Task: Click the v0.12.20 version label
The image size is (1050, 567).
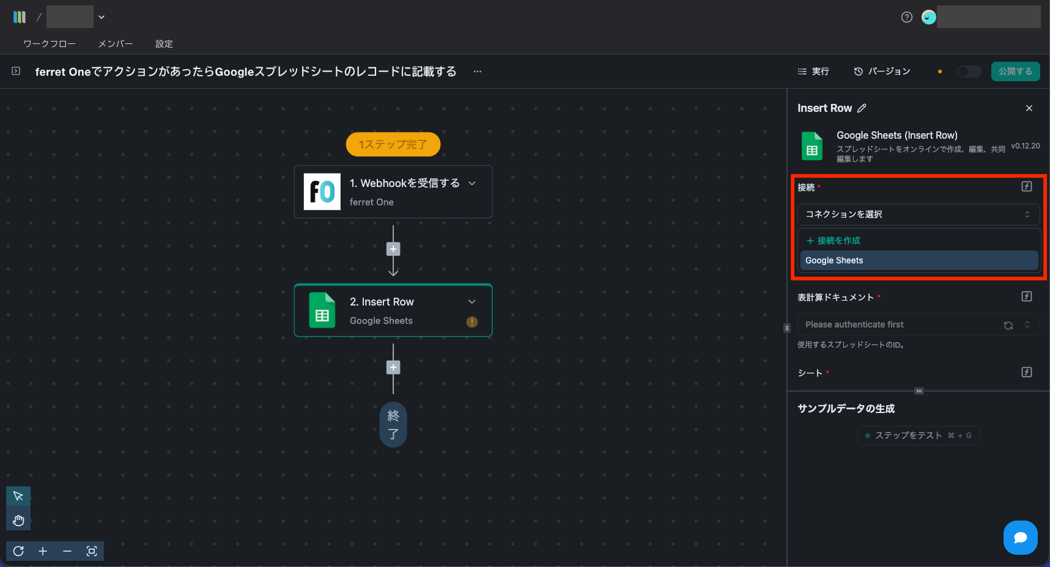Action: [1026, 146]
